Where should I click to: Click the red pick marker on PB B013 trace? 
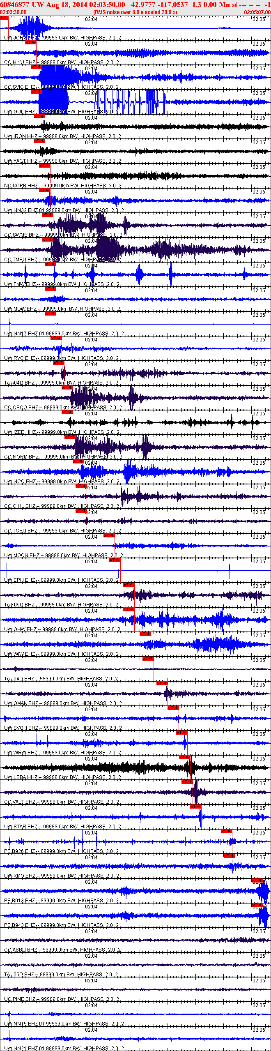pos(257,880)
